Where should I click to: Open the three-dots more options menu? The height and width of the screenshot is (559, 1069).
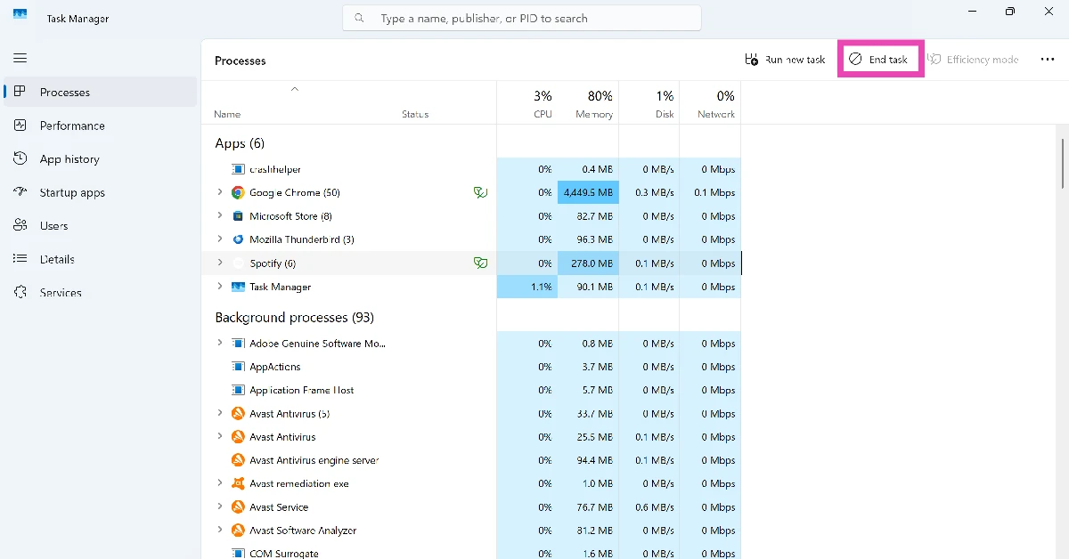pos(1047,60)
